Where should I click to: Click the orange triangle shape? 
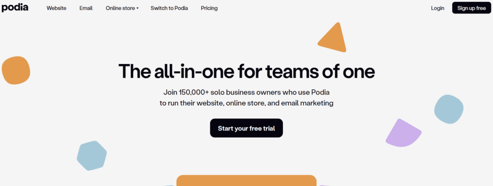click(x=333, y=37)
